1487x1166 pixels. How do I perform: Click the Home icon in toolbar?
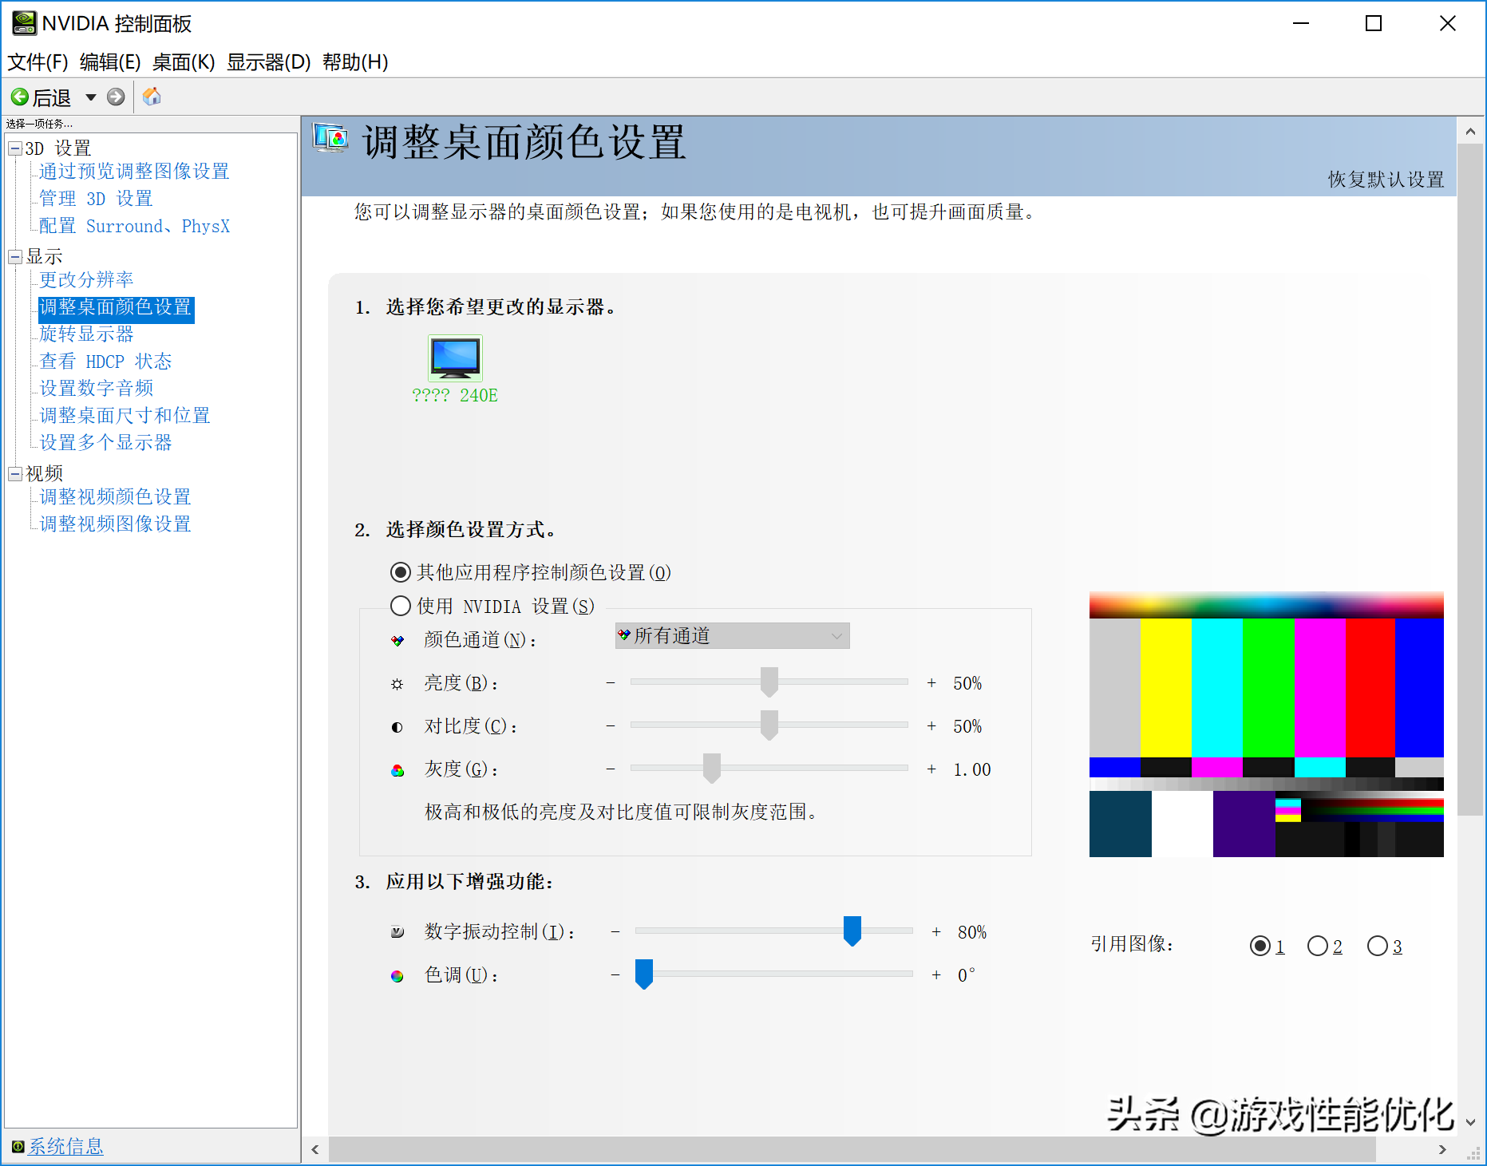coord(152,97)
